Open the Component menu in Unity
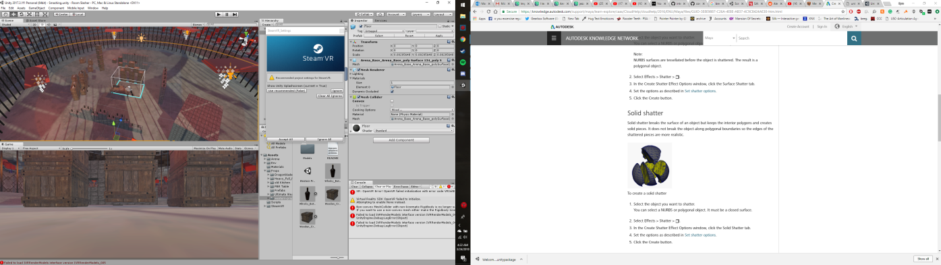 click(x=56, y=8)
